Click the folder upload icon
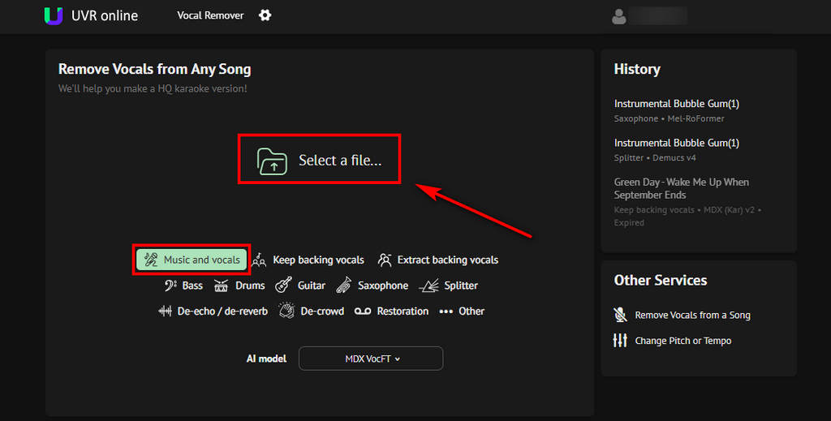Viewport: 831px width, 421px height. 272,161
